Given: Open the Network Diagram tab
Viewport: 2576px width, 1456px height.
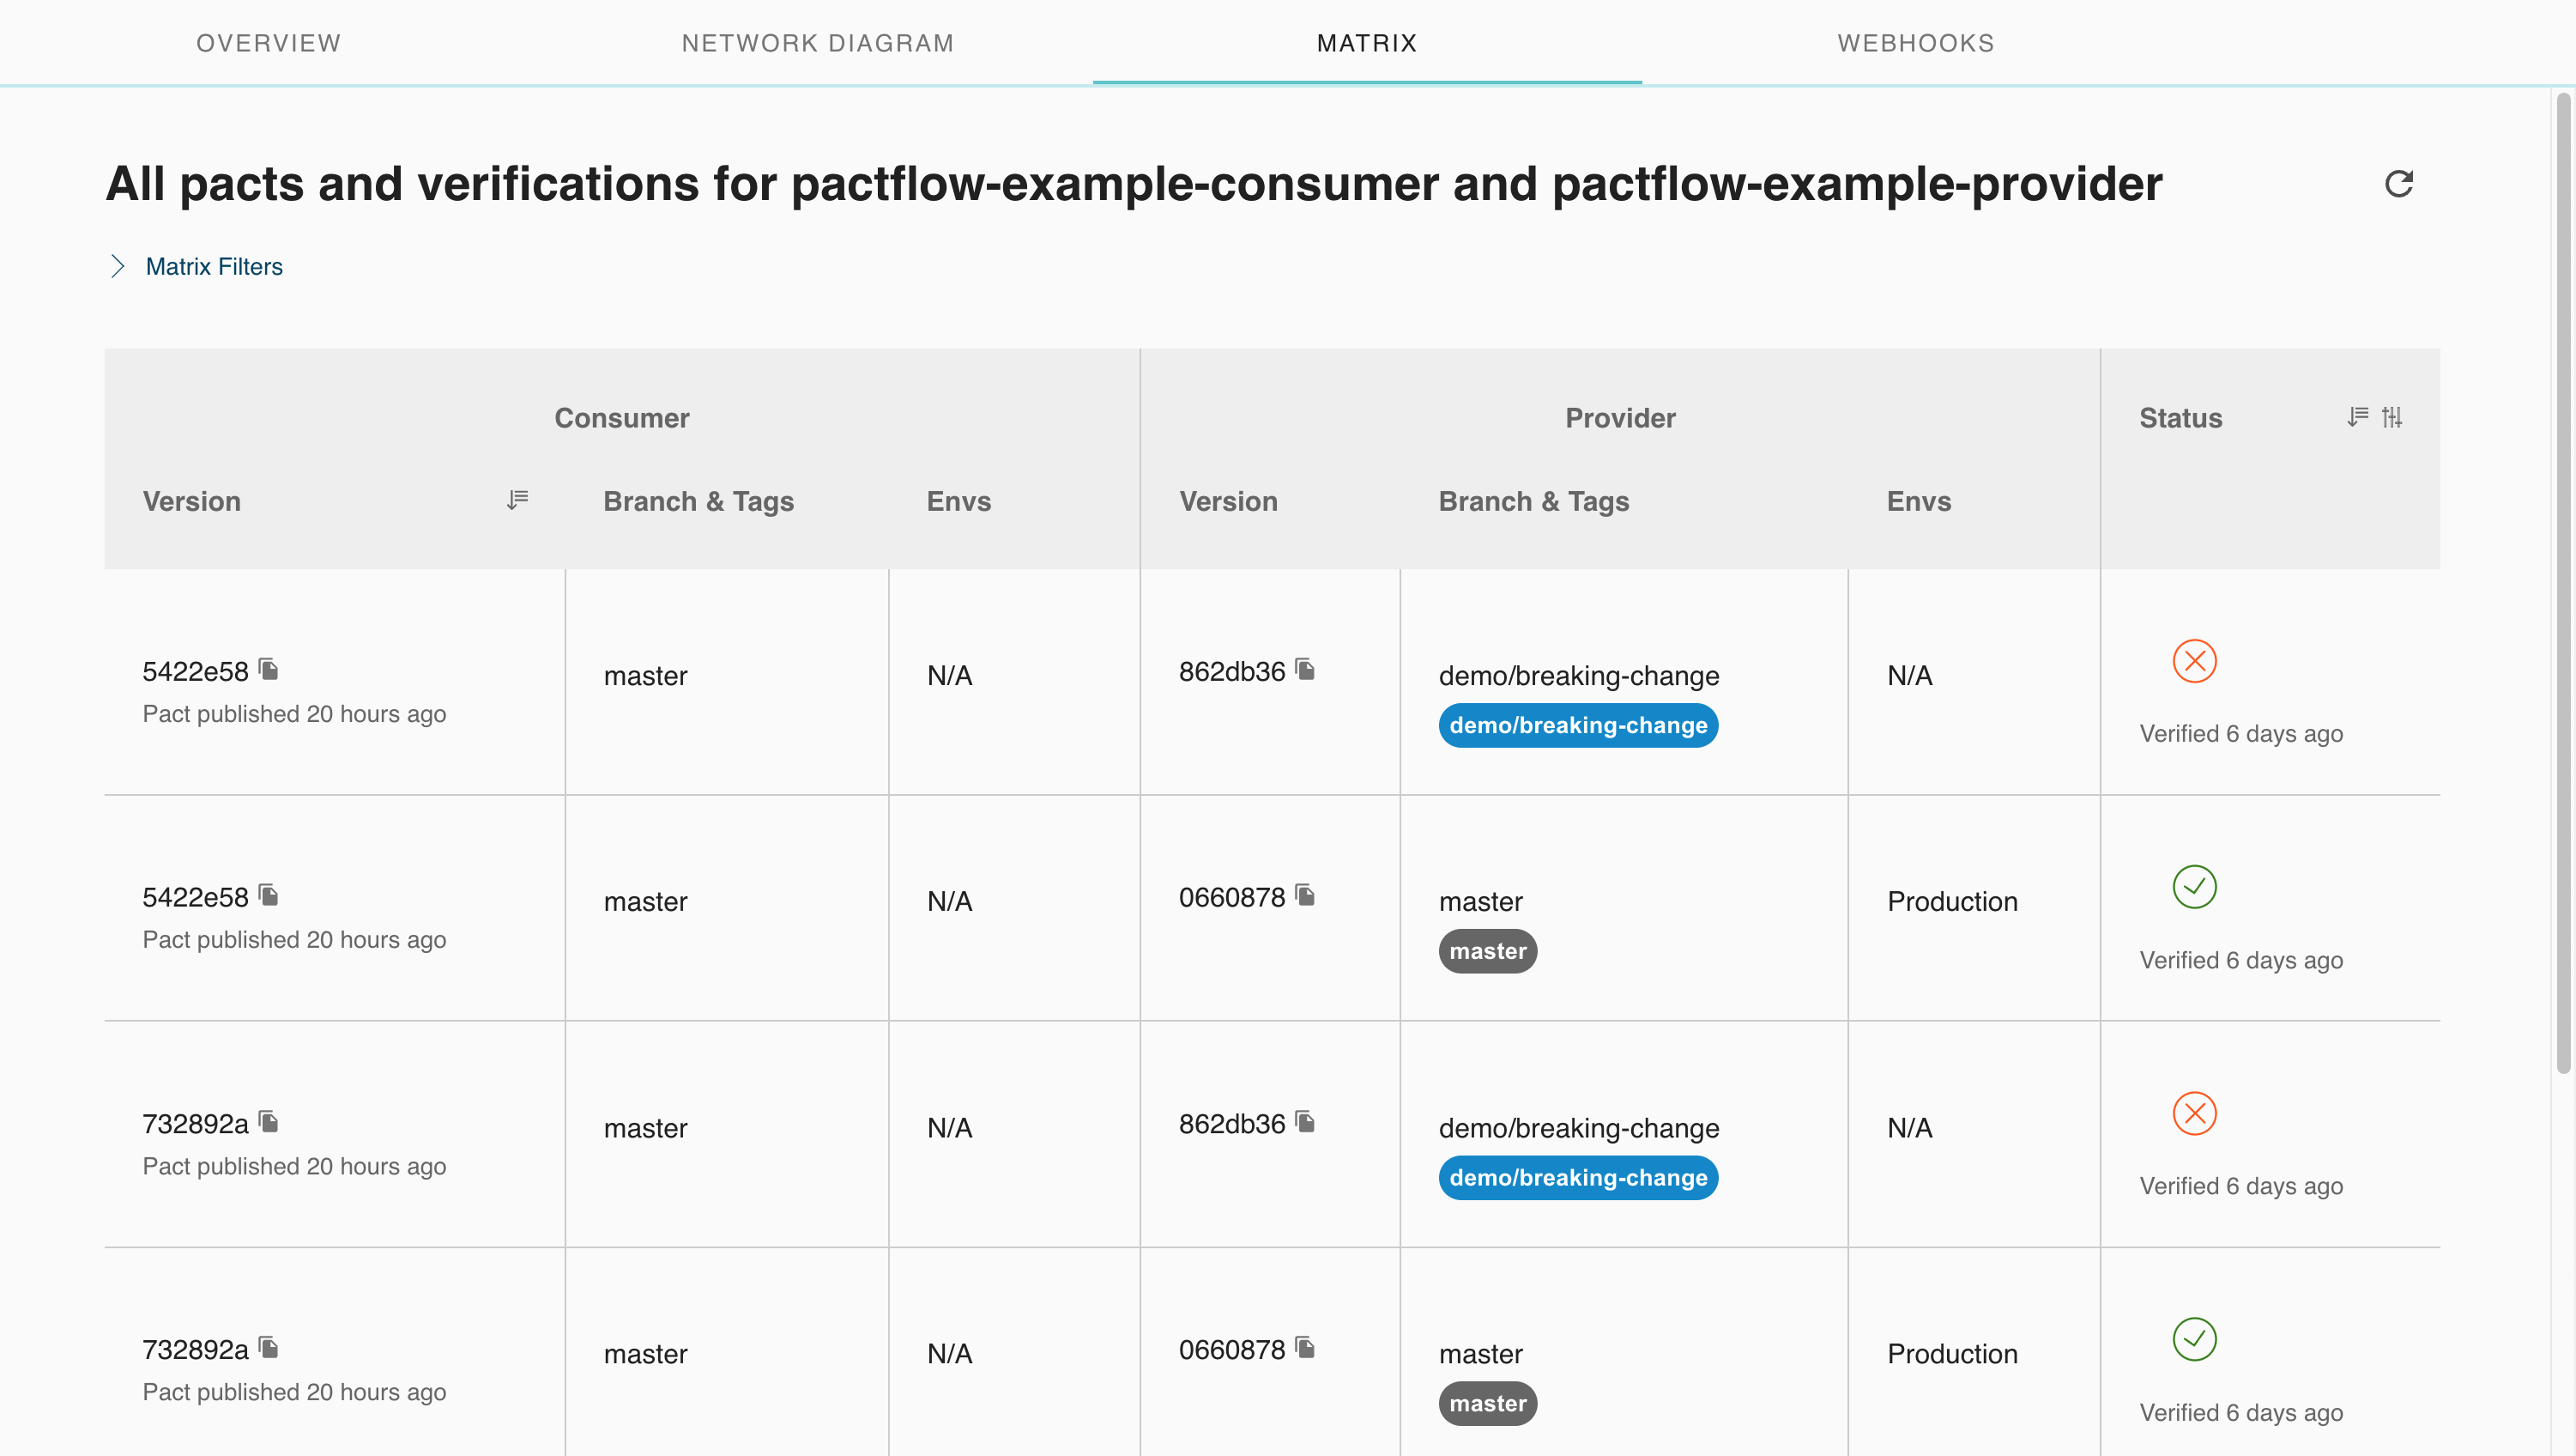Looking at the screenshot, I should (x=818, y=43).
